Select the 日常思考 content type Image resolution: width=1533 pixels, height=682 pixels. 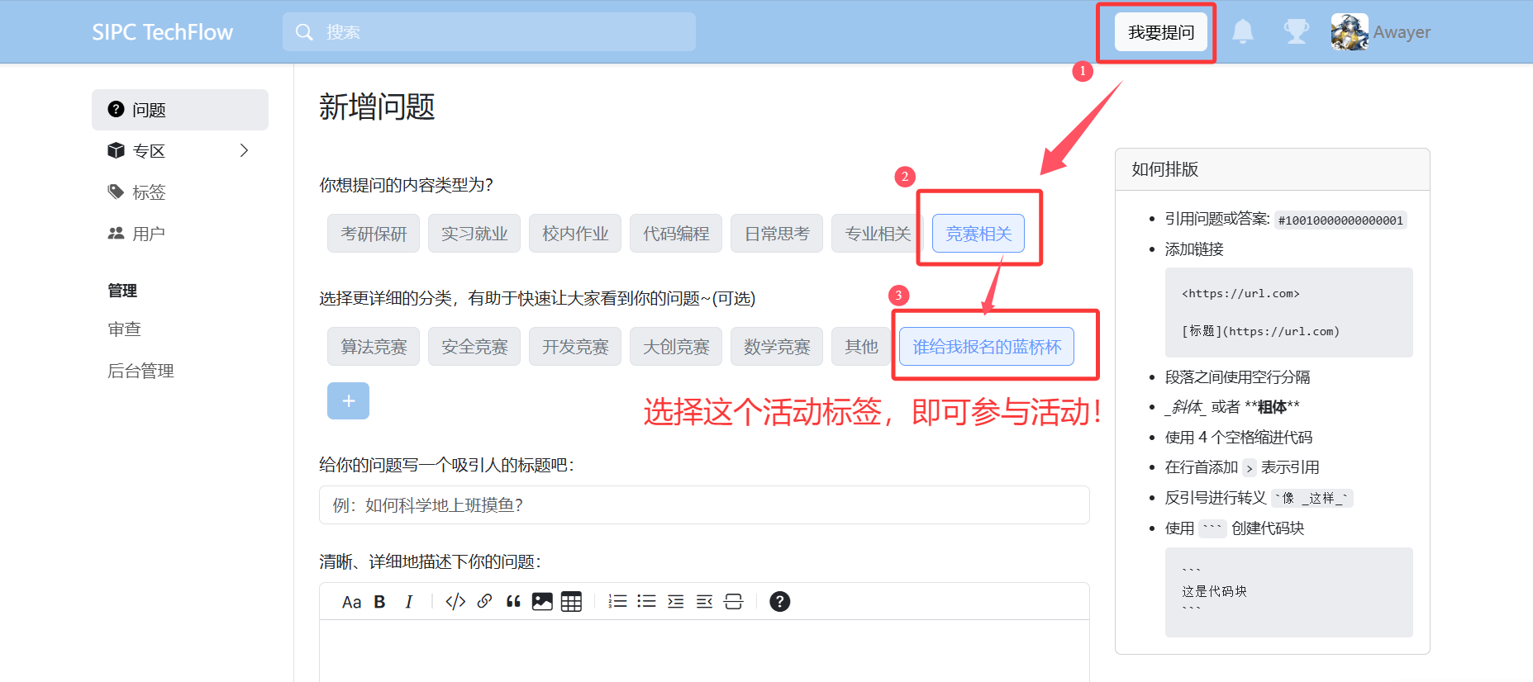(777, 234)
